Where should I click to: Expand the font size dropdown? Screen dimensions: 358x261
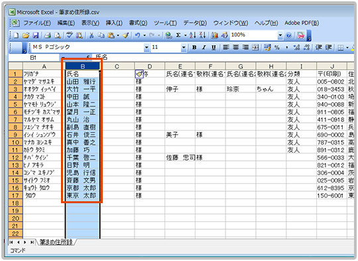(x=184, y=48)
